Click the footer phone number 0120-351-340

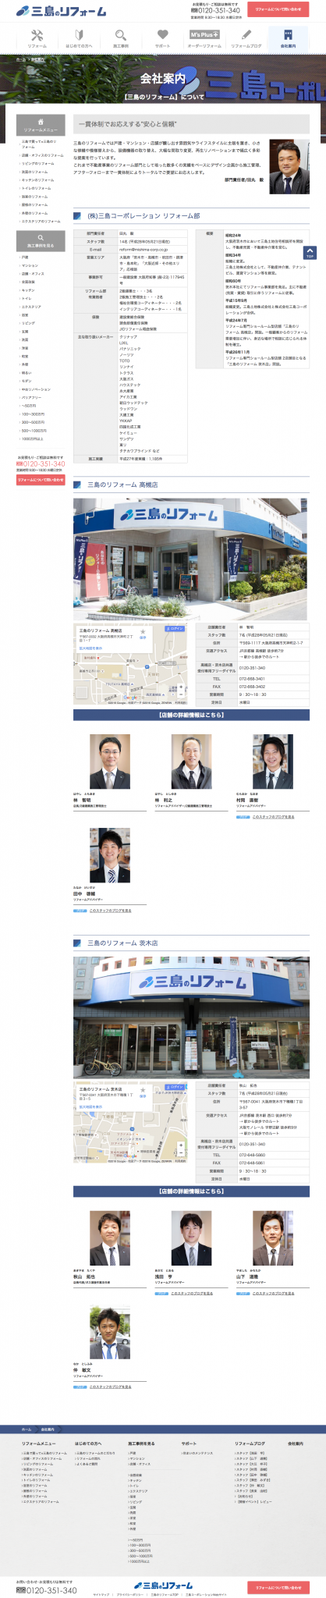(x=47, y=1590)
